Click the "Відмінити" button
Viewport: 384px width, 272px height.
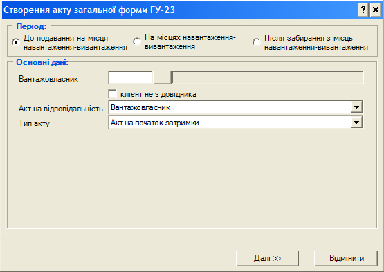346,258
